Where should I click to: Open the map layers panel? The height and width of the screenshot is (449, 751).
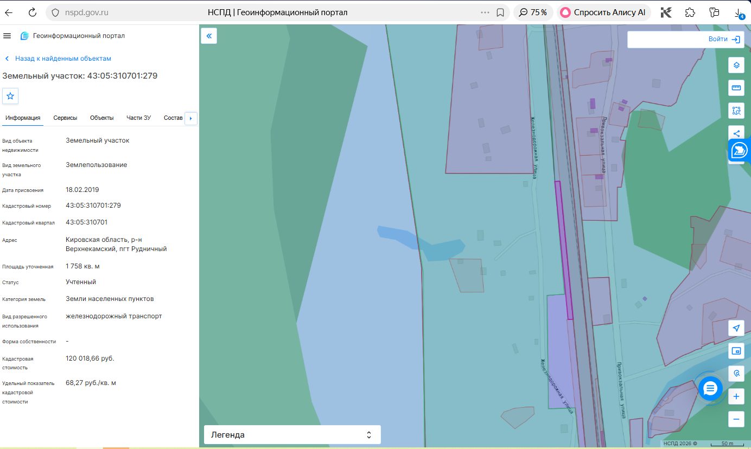tap(736, 65)
